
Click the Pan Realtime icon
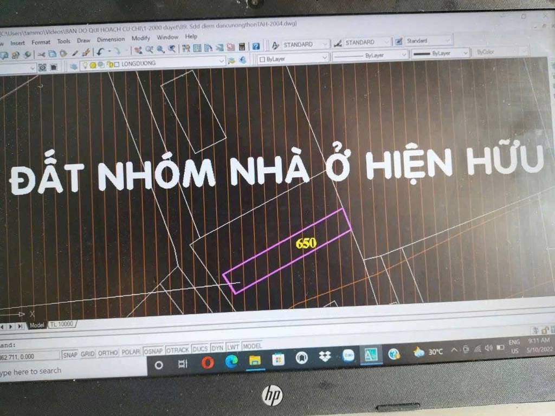point(138,50)
